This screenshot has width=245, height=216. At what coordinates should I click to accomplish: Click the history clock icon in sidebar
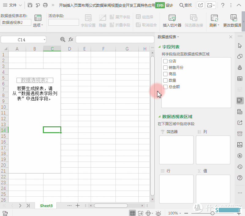pyautogui.click(x=240, y=167)
